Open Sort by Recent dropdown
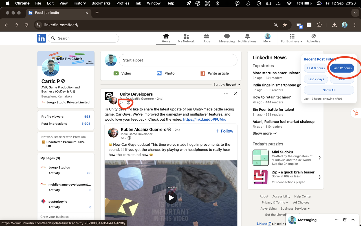 233,84
